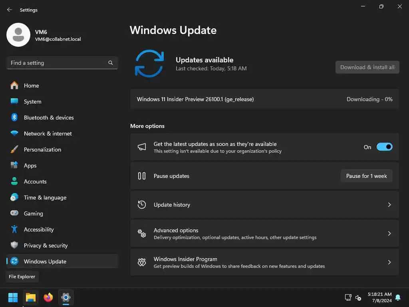Open the notification bell in tray

[x=398, y=297]
